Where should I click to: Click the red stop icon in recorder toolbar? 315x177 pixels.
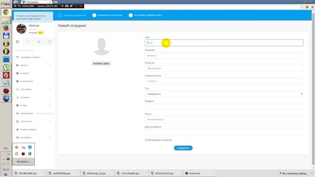pyautogui.click(x=81, y=6)
